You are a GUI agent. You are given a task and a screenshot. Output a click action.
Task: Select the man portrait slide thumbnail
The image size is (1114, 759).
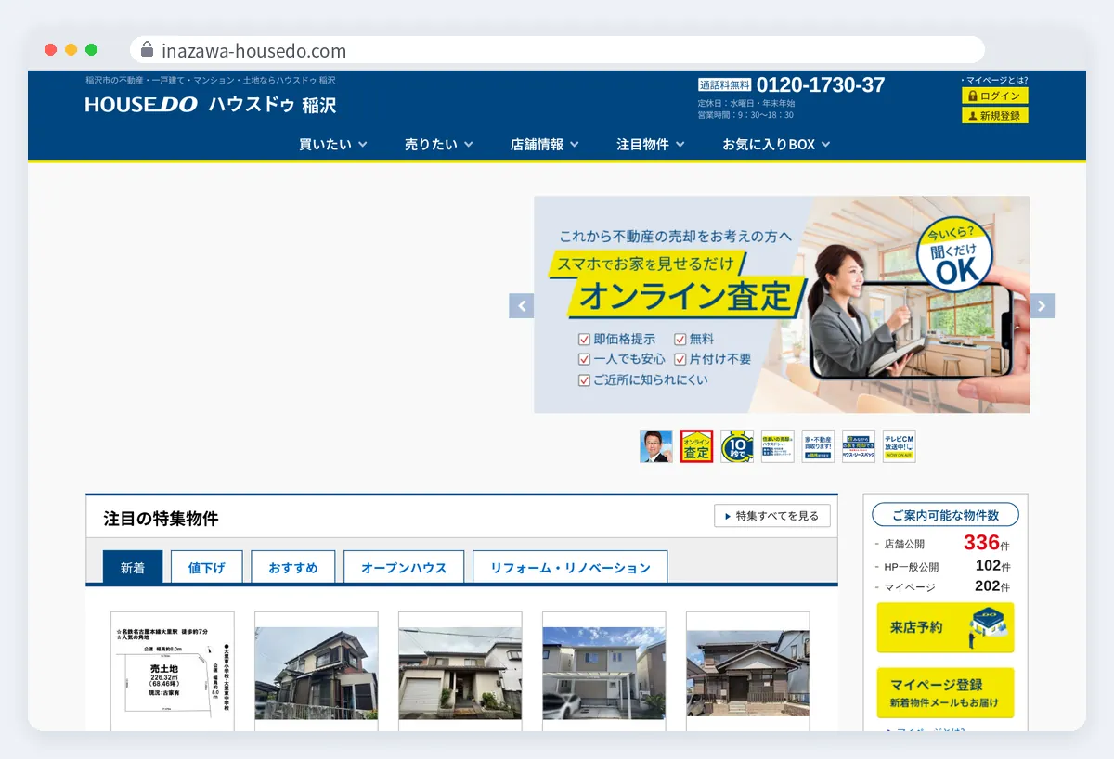point(656,446)
